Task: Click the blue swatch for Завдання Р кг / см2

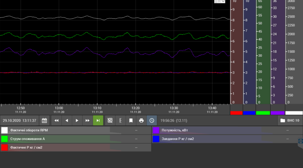Action: pos(156,139)
